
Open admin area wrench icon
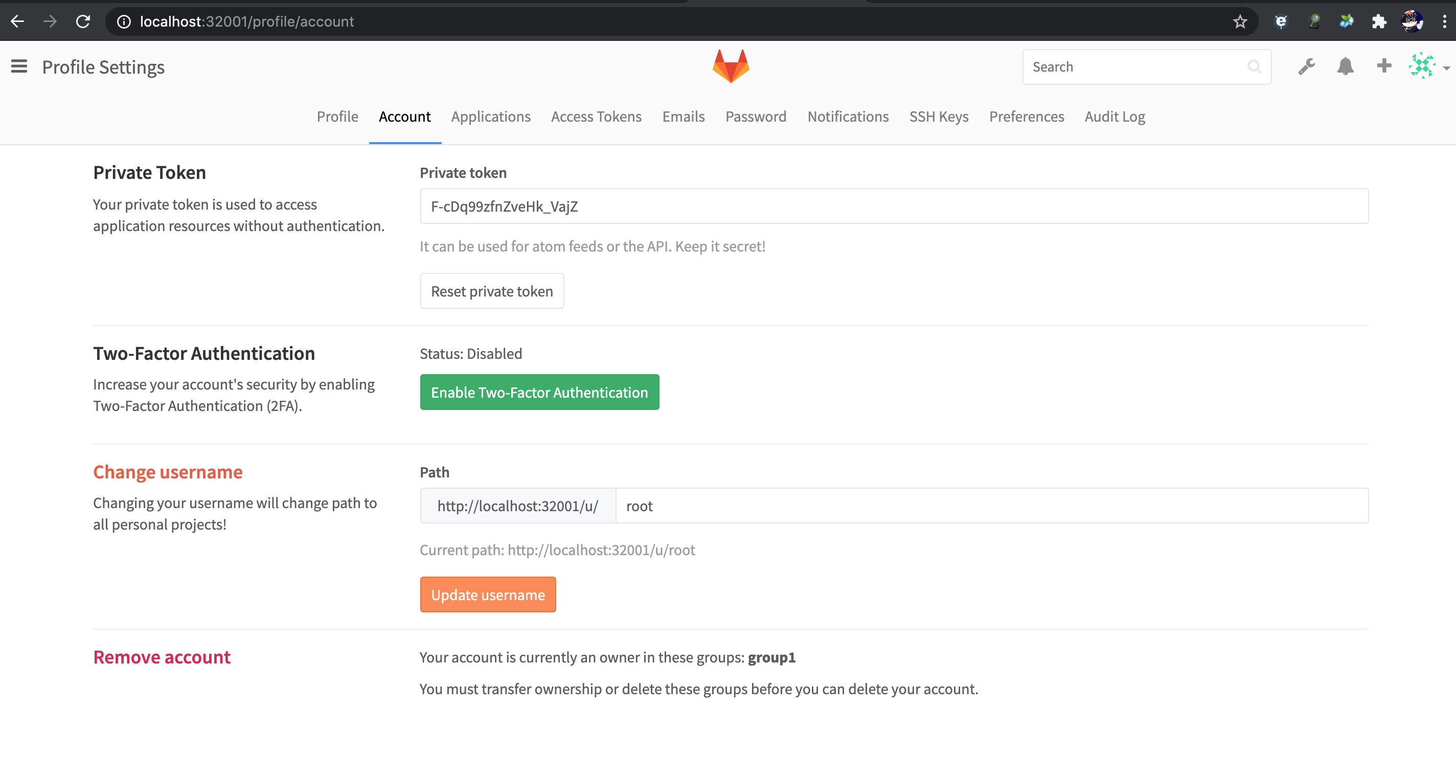pos(1306,66)
